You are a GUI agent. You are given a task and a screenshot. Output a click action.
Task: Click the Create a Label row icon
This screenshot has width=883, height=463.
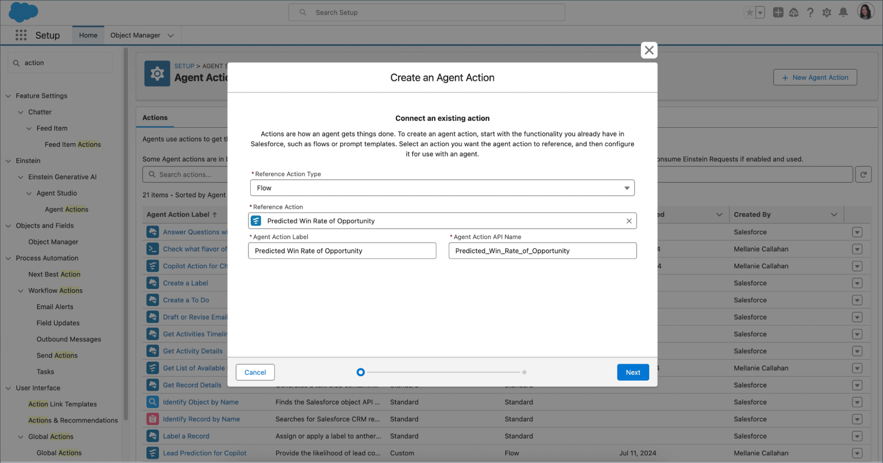point(153,283)
